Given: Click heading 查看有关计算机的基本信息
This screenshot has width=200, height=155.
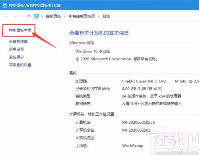Looking at the screenshot, I should click(x=99, y=33).
